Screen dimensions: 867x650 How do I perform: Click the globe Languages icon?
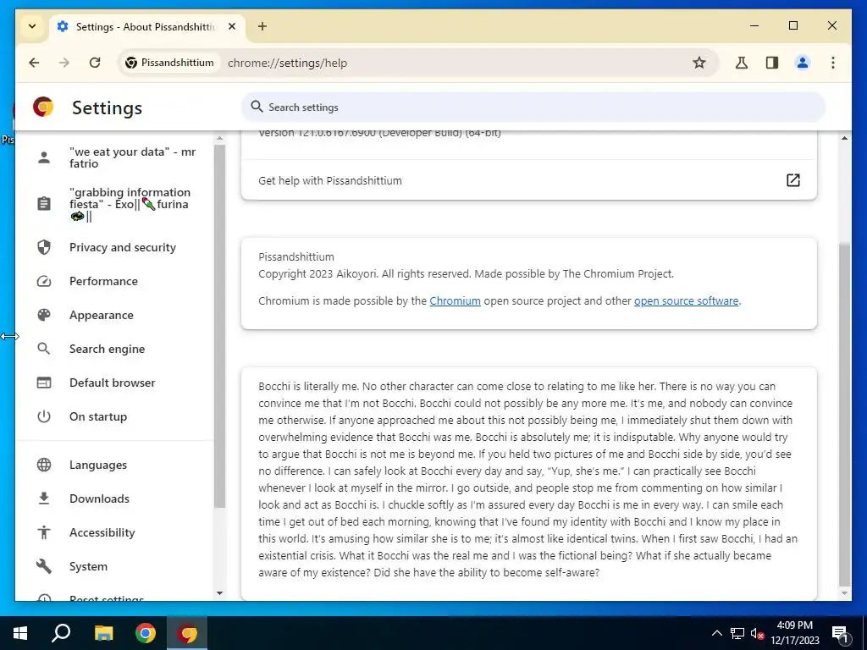pyautogui.click(x=44, y=465)
